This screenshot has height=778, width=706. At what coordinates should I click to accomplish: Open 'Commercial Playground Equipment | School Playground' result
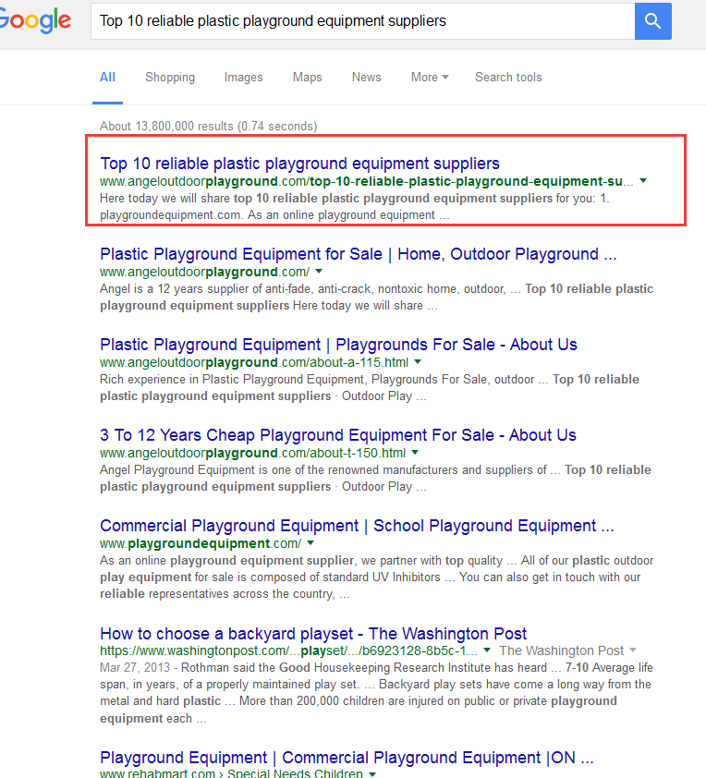coord(357,526)
